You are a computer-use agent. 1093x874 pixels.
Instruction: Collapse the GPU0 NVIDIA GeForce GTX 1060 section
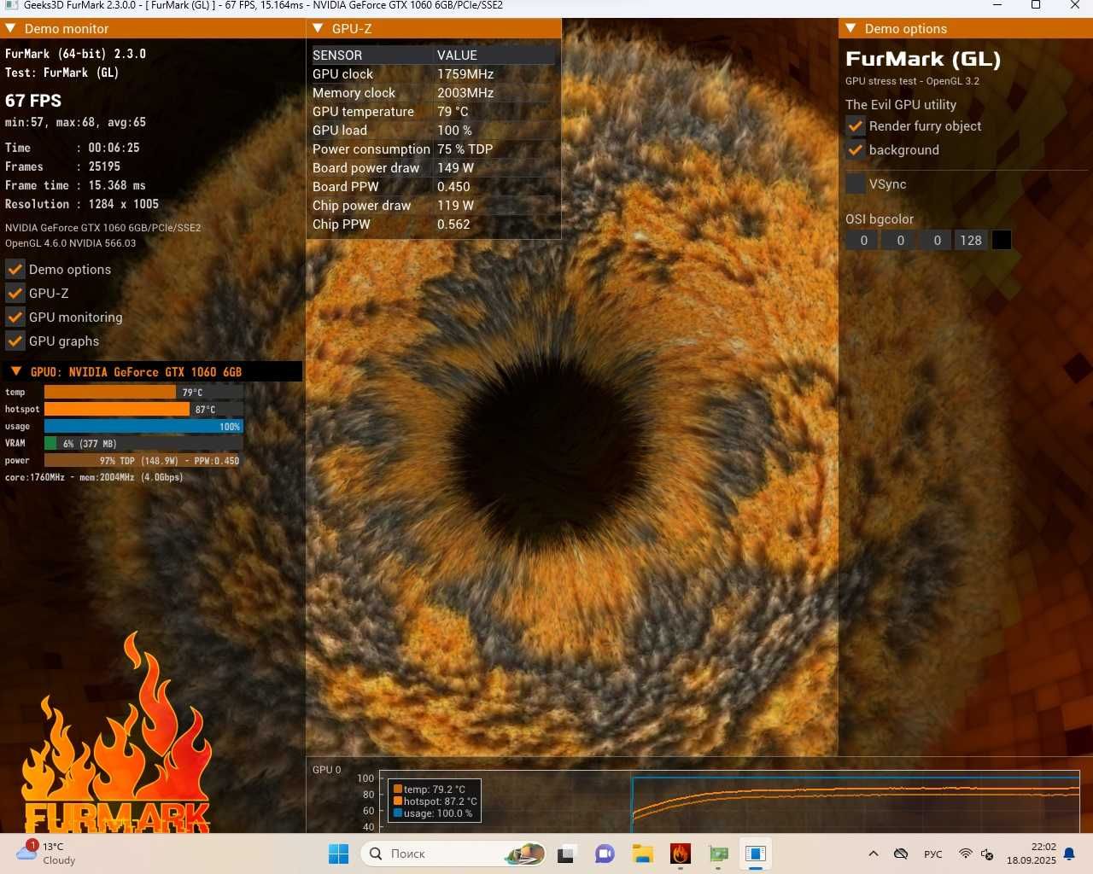point(16,371)
